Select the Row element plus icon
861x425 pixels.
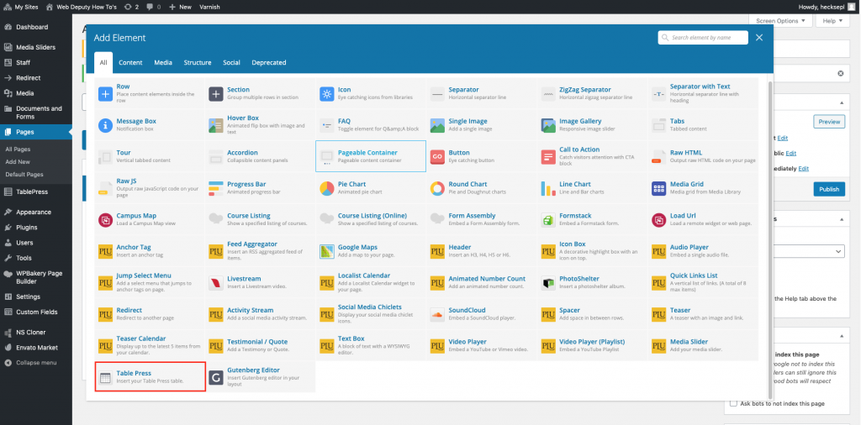[105, 94]
